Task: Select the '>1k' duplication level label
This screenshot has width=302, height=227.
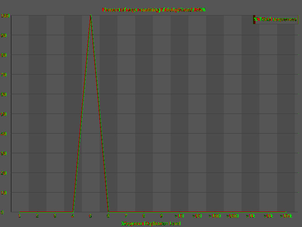Action: coord(250,216)
